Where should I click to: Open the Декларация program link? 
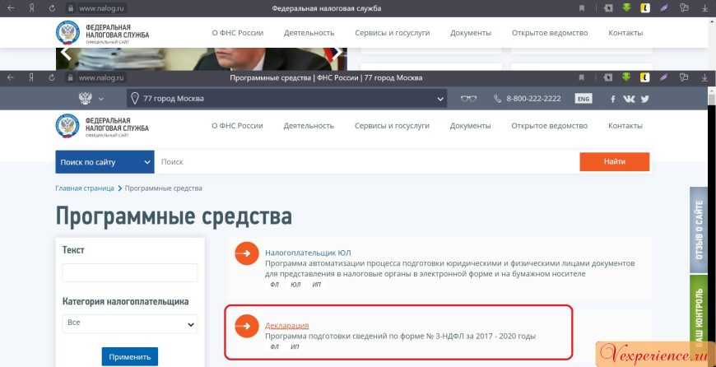click(x=286, y=326)
